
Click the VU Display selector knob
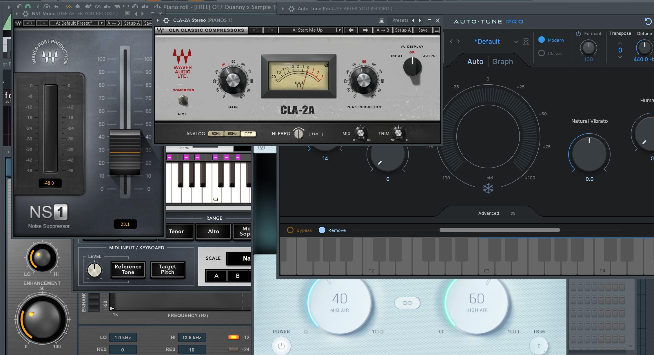click(412, 68)
